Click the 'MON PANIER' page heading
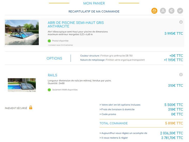The height and width of the screenshot is (142, 189). point(94,3)
